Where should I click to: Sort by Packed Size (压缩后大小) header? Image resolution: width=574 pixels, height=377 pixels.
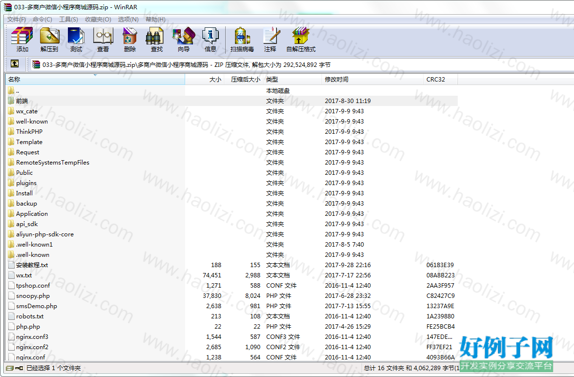coord(243,80)
